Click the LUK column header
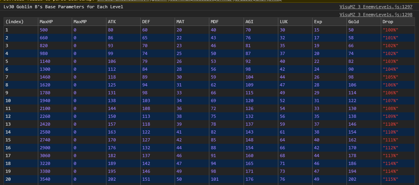 pos(283,22)
